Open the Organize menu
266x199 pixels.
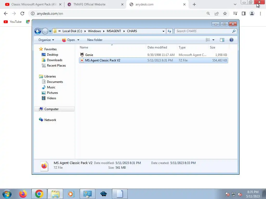point(46,40)
